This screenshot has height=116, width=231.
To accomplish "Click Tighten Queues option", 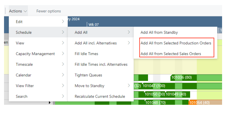I will [88, 75].
